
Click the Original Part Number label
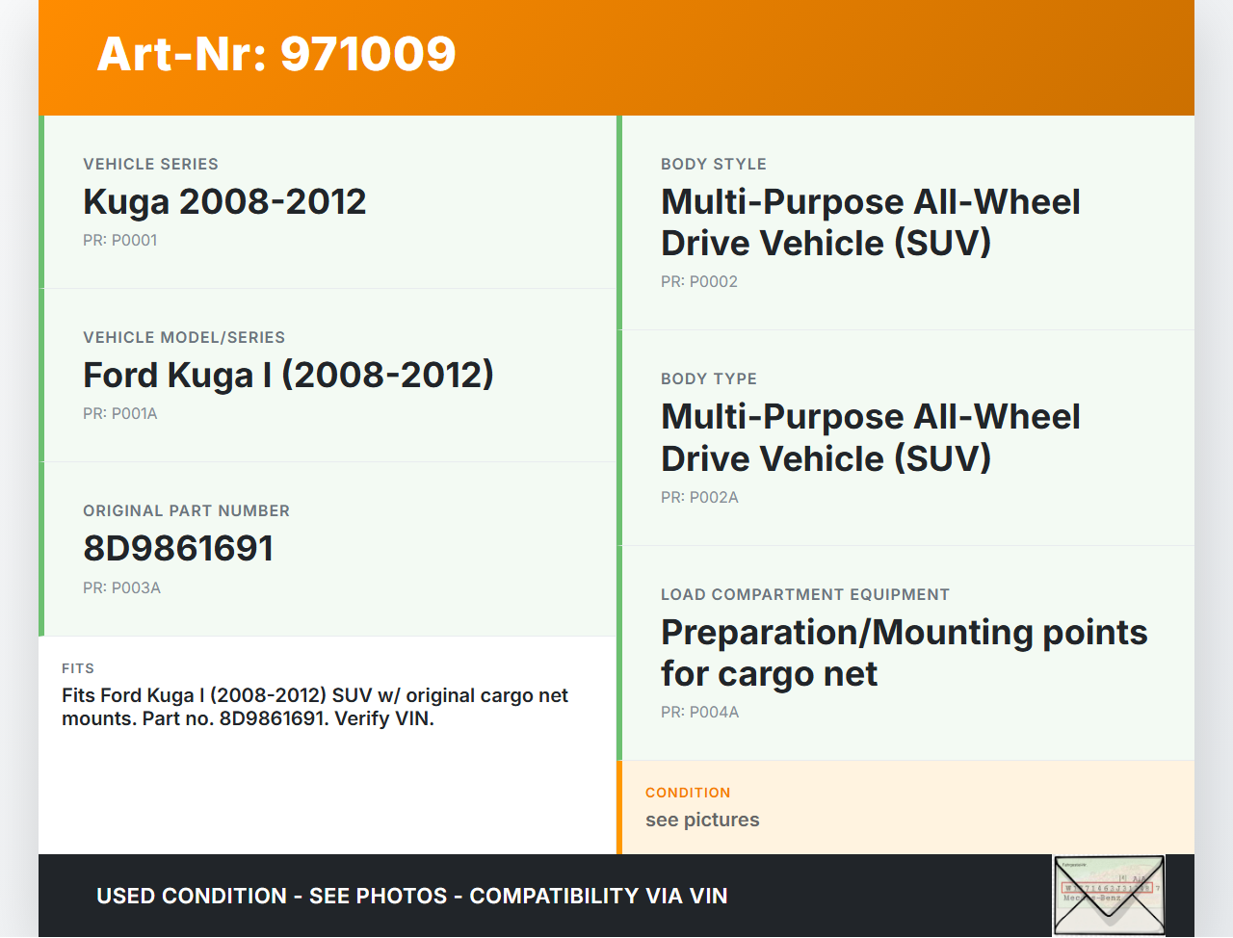(186, 511)
